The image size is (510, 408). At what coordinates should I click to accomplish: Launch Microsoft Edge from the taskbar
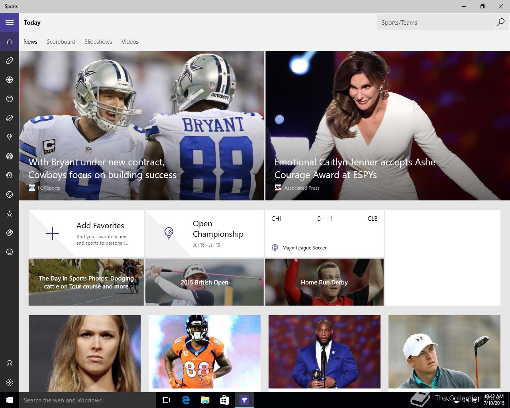(x=186, y=400)
